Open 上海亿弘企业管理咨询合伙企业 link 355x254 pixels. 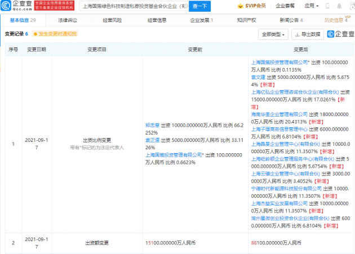click(295, 92)
